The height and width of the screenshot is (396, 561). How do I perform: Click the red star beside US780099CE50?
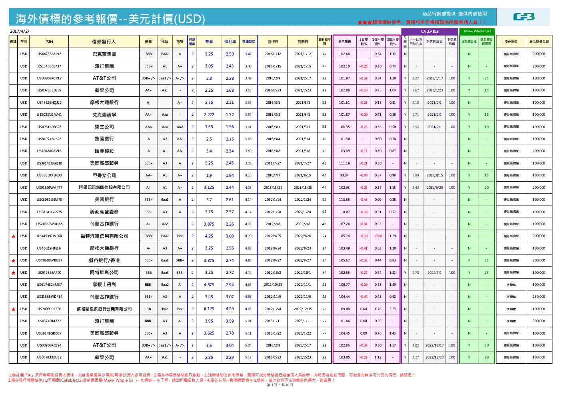click(13, 309)
